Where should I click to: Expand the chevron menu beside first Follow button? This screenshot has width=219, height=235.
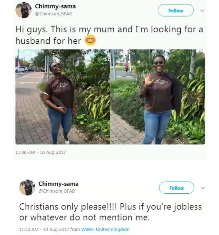[x=202, y=10]
